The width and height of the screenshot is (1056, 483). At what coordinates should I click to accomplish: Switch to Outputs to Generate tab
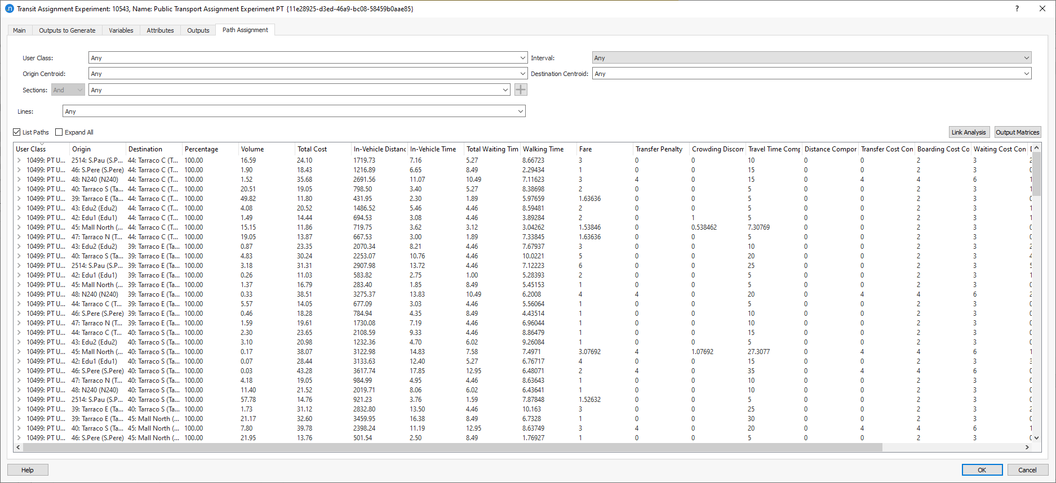click(67, 30)
